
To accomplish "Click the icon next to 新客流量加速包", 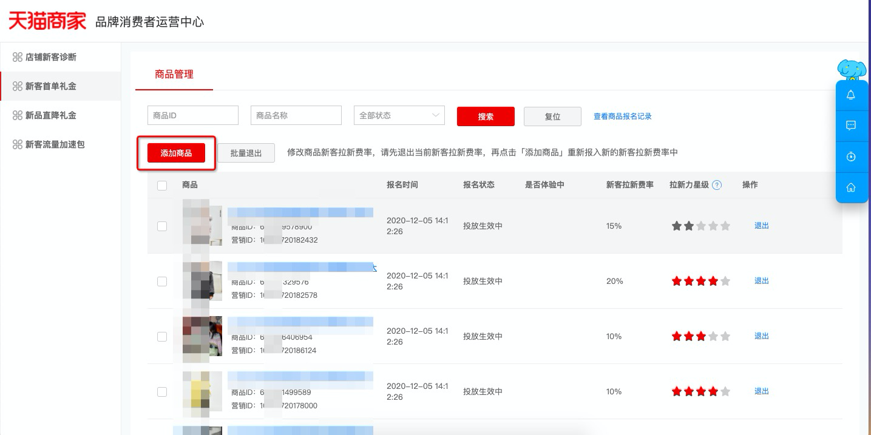I will point(18,144).
